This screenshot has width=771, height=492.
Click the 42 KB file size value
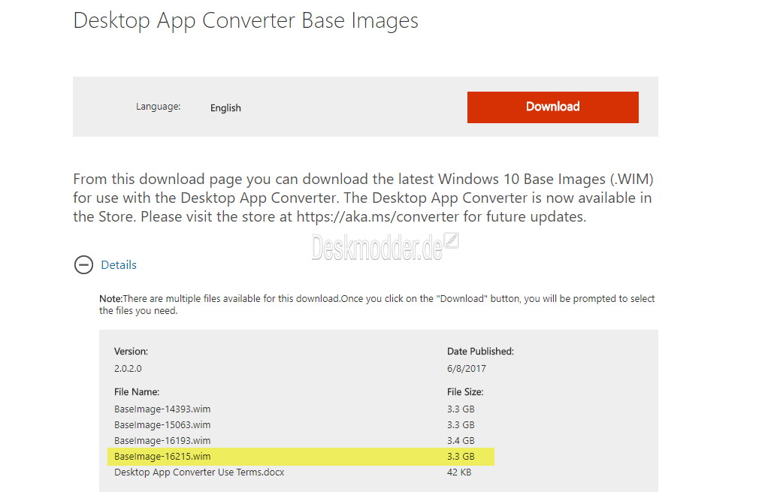459,472
